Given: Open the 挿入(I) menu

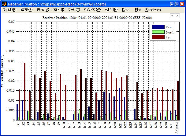Looking at the screenshot, I should point(59,10).
